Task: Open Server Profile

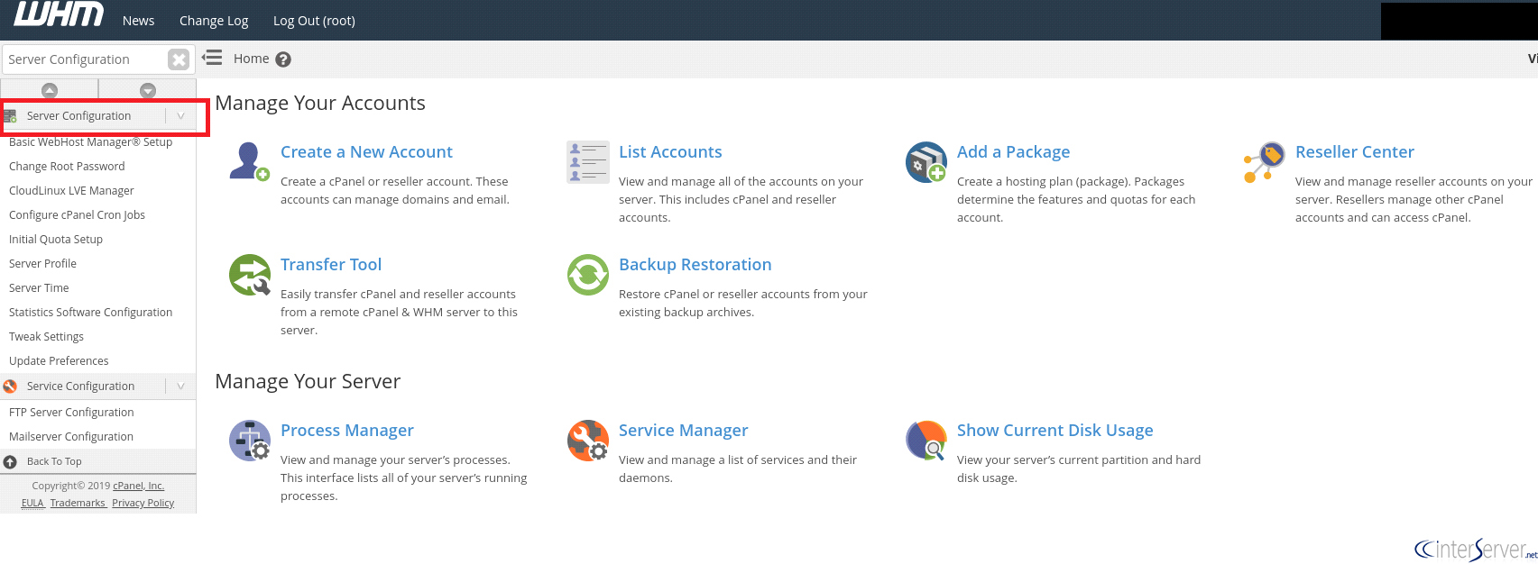Action: point(42,264)
